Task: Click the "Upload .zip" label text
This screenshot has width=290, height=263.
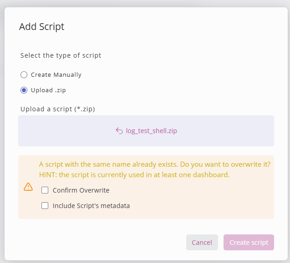Action: (x=48, y=90)
